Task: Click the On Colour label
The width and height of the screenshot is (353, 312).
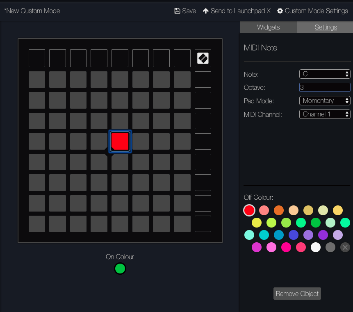Action: point(120,257)
